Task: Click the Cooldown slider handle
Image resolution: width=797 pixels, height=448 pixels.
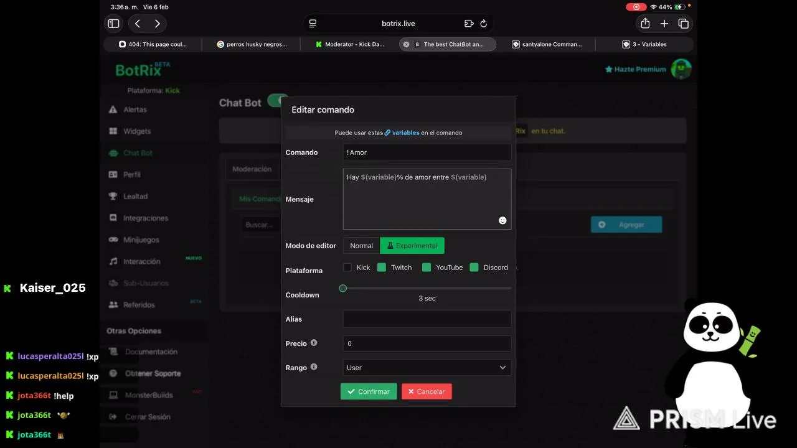Action: [343, 288]
